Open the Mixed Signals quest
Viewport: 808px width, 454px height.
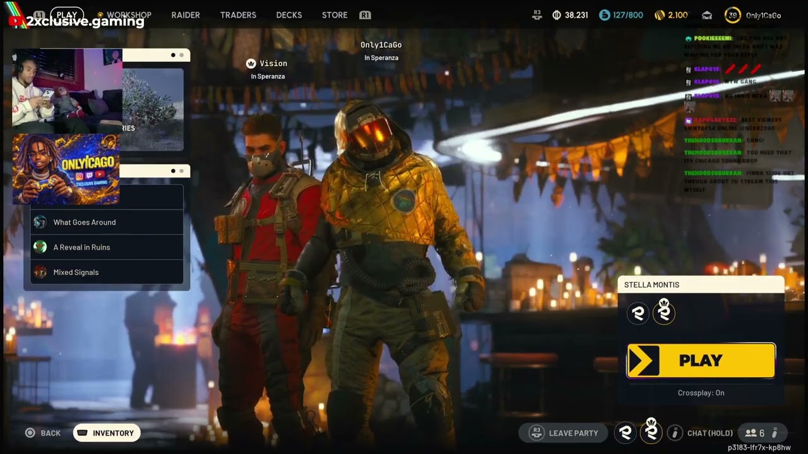click(x=107, y=272)
